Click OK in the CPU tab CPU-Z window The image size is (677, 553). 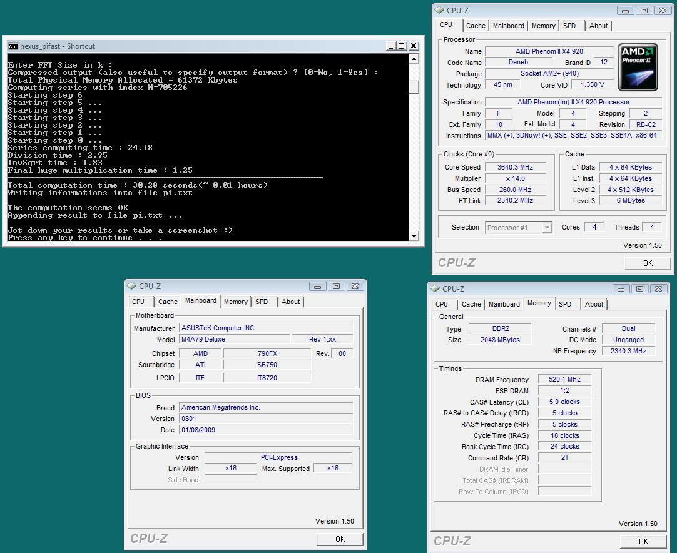pos(648,263)
